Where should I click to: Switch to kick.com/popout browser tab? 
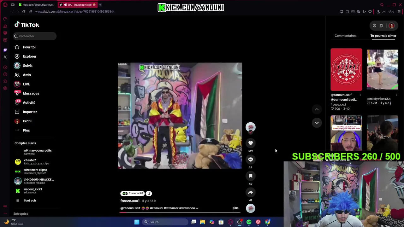click(36, 5)
